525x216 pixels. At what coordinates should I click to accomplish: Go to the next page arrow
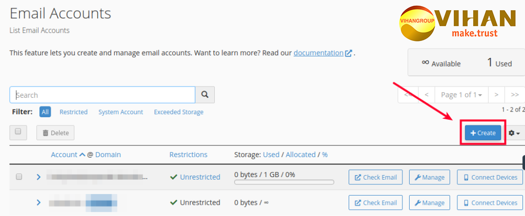[496, 95]
